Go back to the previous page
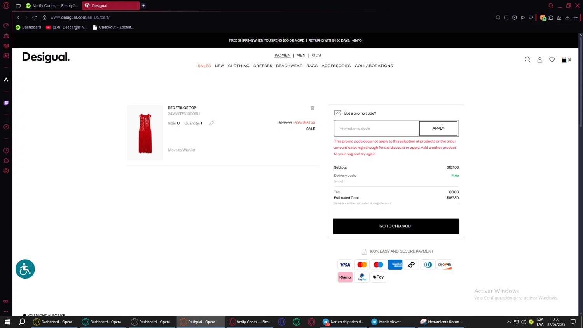Viewport: 583px width, 328px height. click(18, 17)
